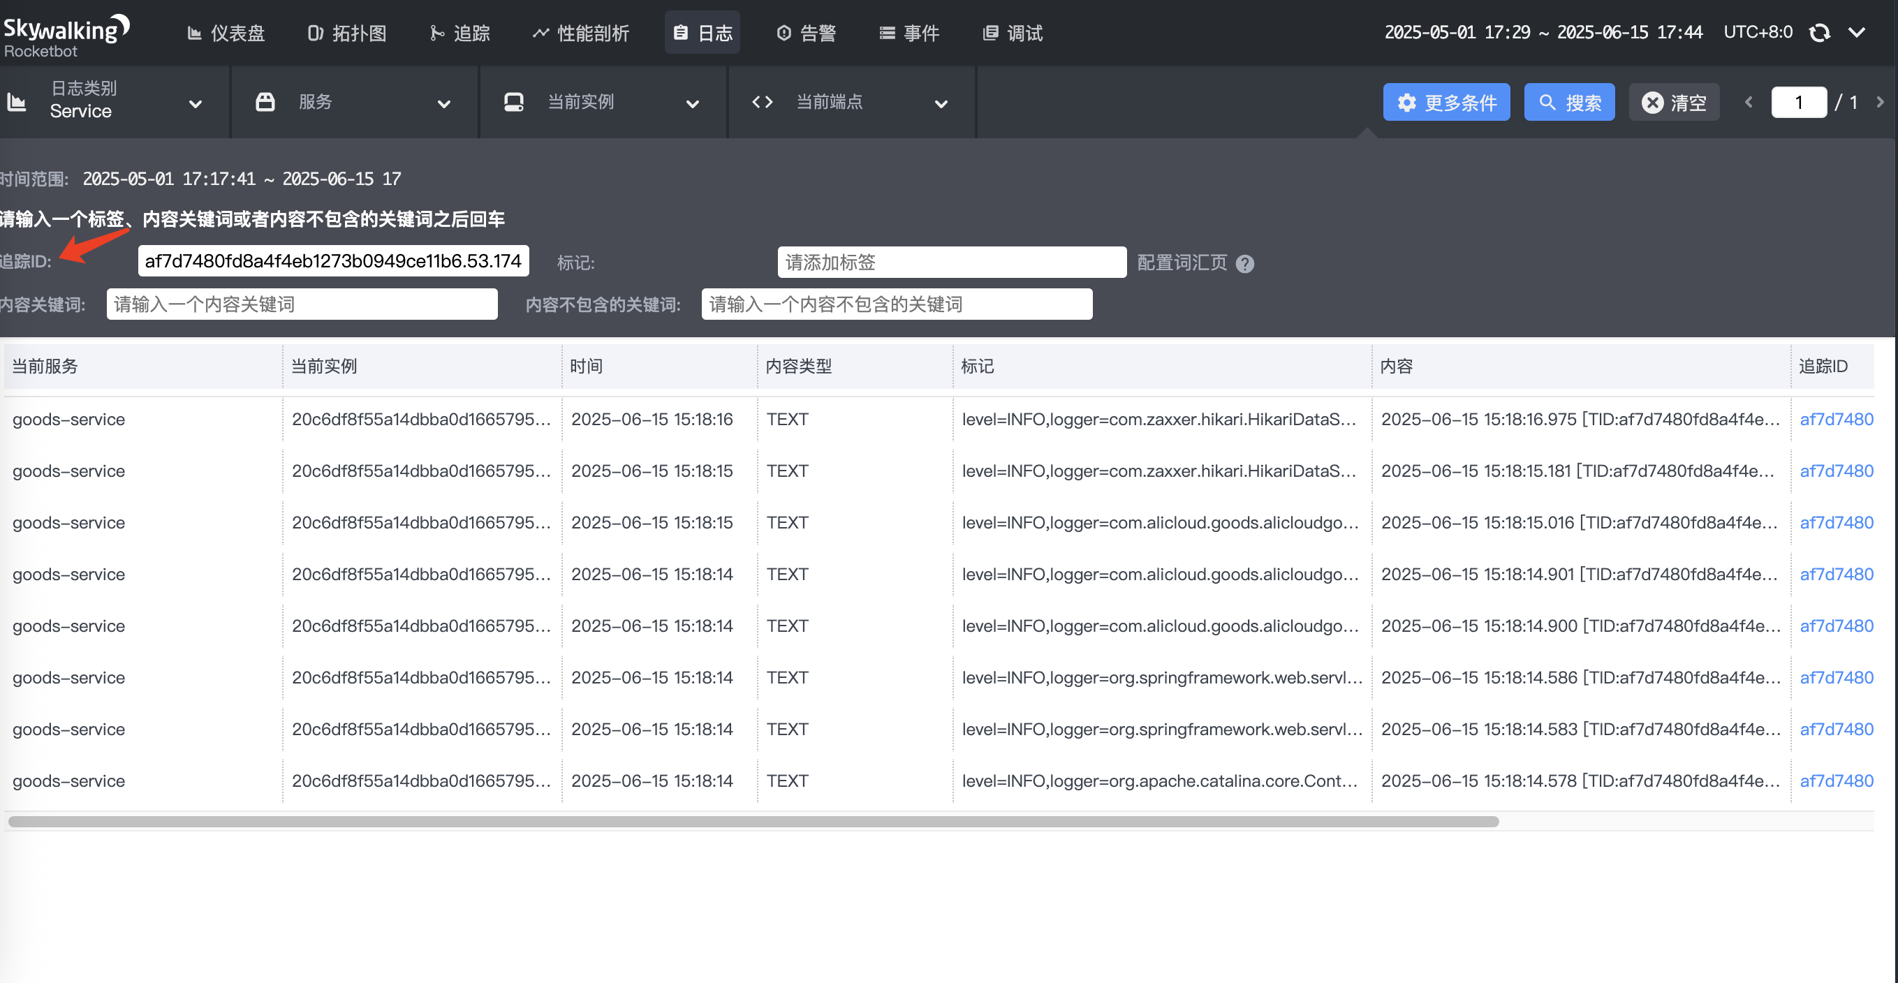
Task: Click first row af7d7480 trace link
Action: (x=1835, y=420)
